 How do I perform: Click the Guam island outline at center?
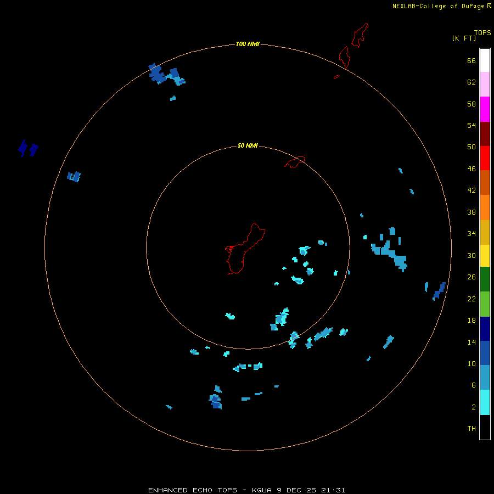point(245,249)
